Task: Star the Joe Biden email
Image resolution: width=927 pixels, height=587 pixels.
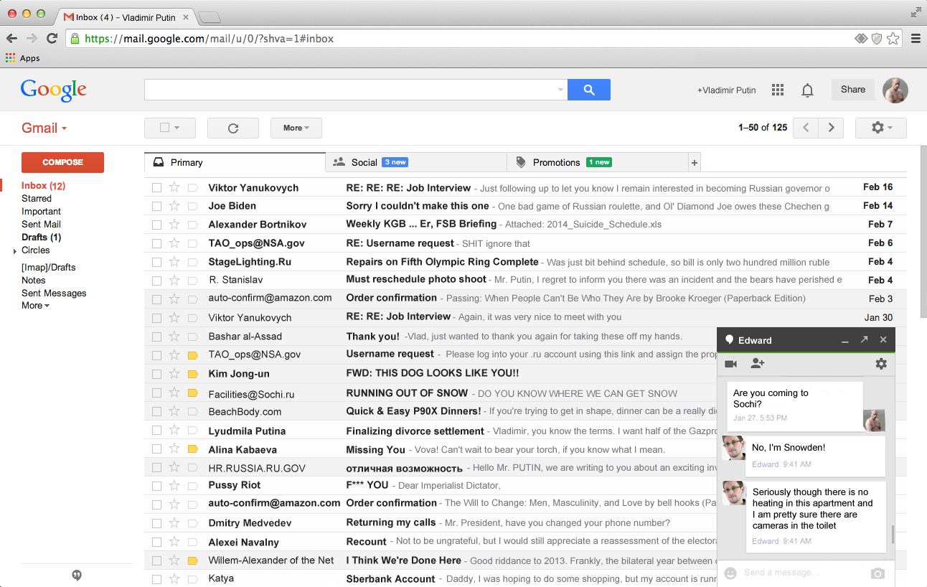Action: (x=174, y=206)
